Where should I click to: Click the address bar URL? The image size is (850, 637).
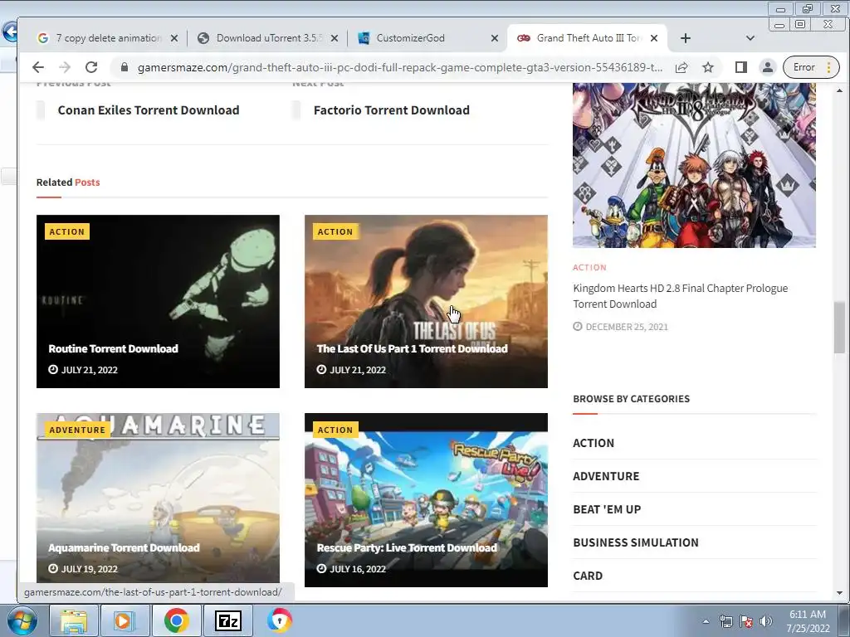(x=399, y=67)
